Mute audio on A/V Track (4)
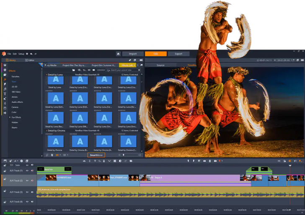The image size is (305, 215). [32, 202]
